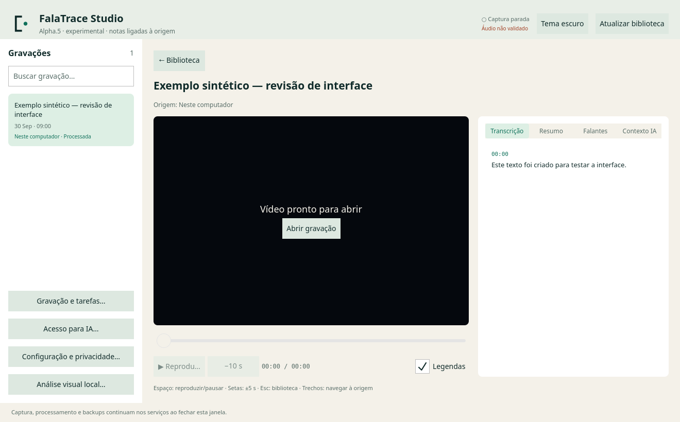
Task: Click the status bar message about services
Action: point(119,412)
